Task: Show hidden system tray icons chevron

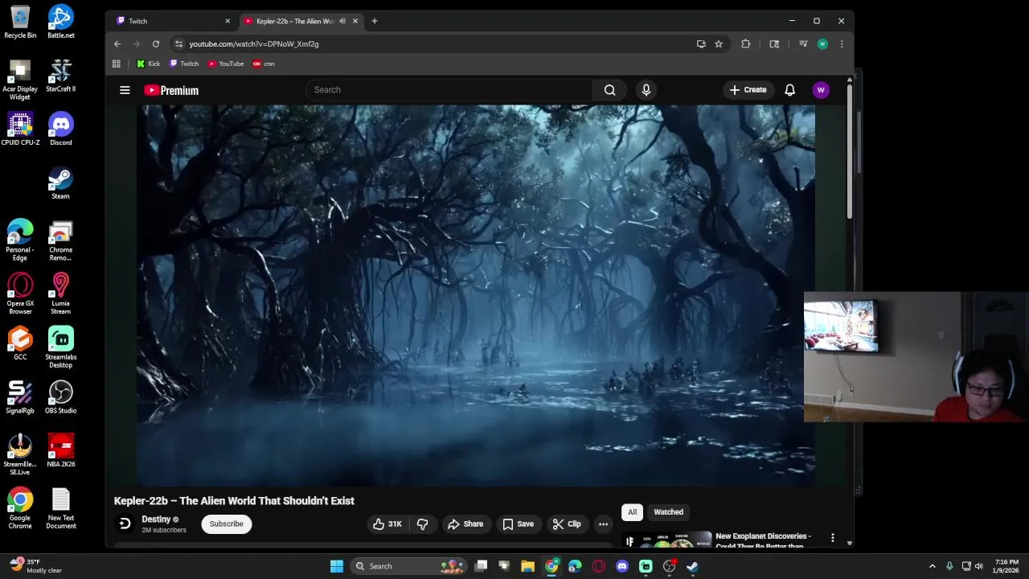Action: pos(932,566)
